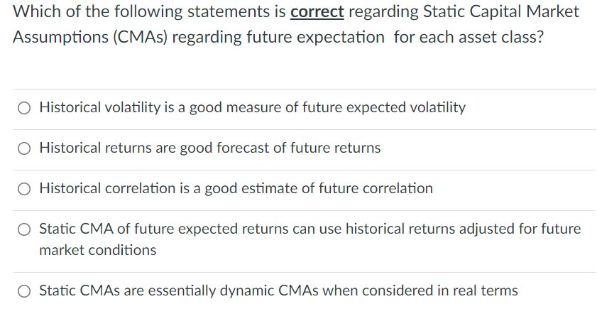Choose the radio circle beside Static CMA of future expected returns
The width and height of the screenshot is (597, 326).
click(x=24, y=229)
